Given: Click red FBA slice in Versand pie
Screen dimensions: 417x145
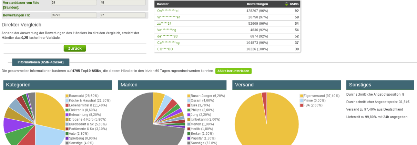Looking at the screenshot, I should click(264, 103).
